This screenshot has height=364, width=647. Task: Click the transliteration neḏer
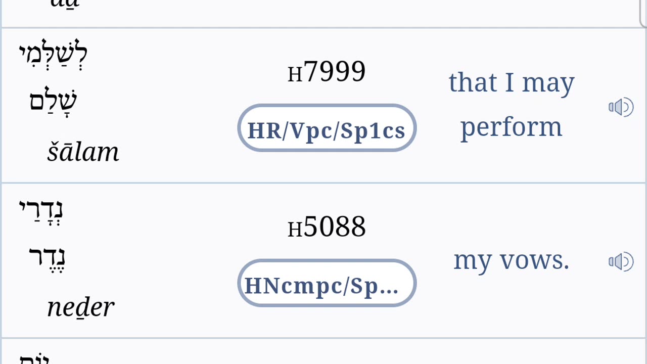pos(81,307)
